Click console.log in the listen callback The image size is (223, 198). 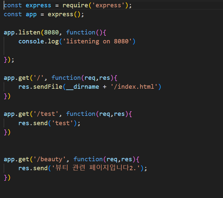click(38, 41)
